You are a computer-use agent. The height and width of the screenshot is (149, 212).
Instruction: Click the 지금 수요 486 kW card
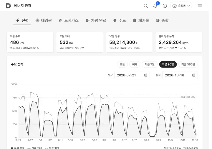click(x=30, y=42)
